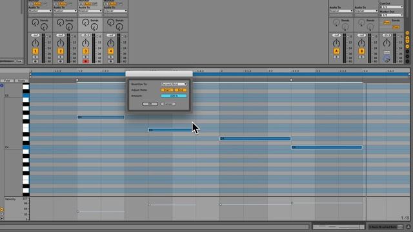This screenshot has height=232, width=413.
Task: Open the Quantize To dropdown in dialog
Action: coord(174,84)
